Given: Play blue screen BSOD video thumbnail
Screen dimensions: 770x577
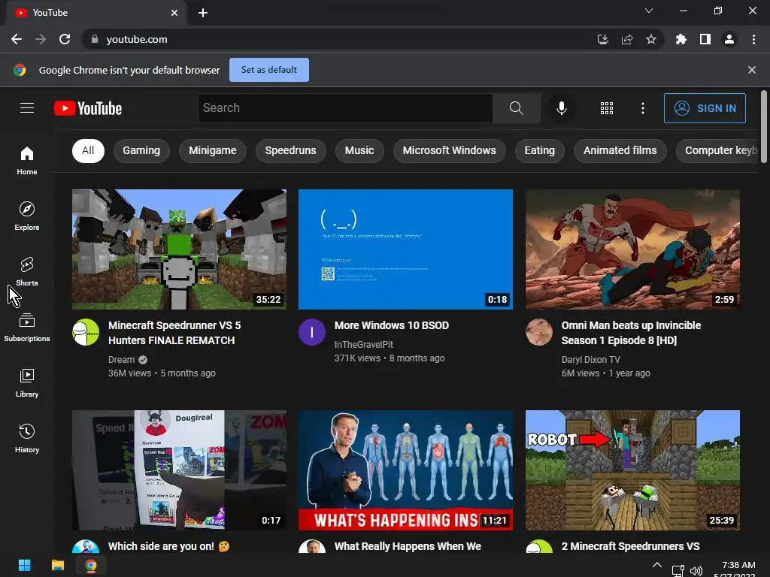Looking at the screenshot, I should 405,249.
